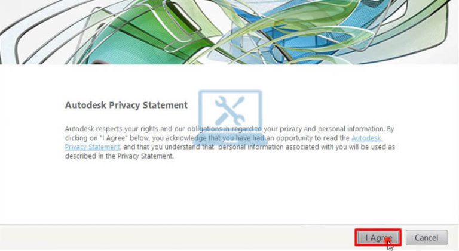The image size is (459, 251).
Task: Click the I Agree button
Action: [377, 237]
